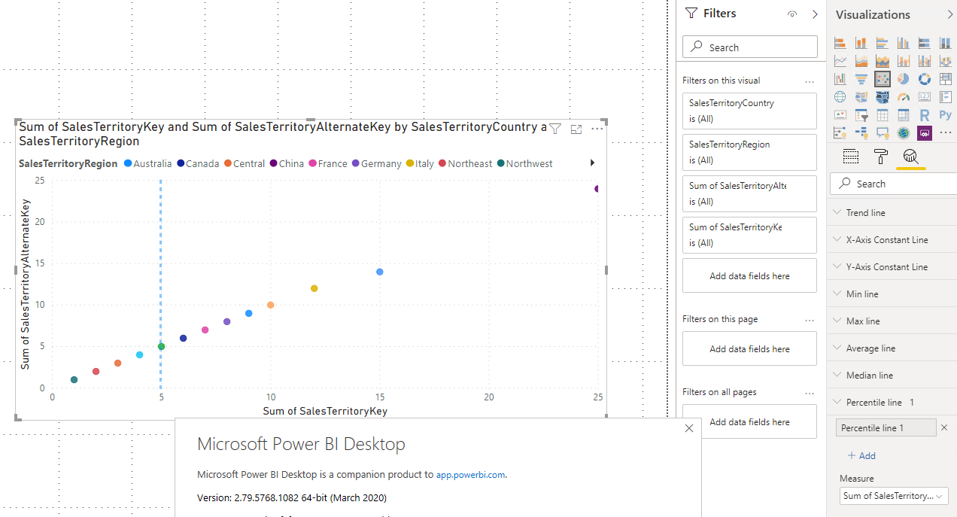Image resolution: width=957 pixels, height=517 pixels.
Task: Click the Germany legend color dot
Action: click(x=355, y=163)
